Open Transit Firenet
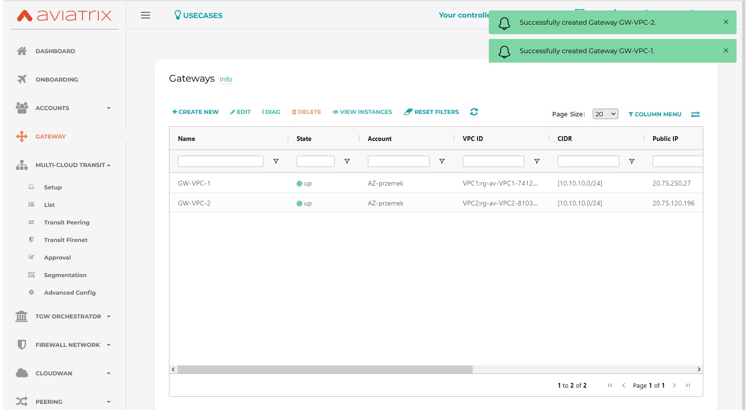The image size is (747, 410). (65, 240)
